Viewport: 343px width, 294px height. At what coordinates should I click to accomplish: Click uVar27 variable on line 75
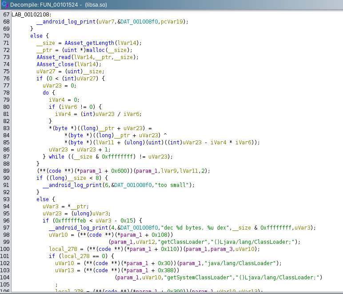coord(46,72)
